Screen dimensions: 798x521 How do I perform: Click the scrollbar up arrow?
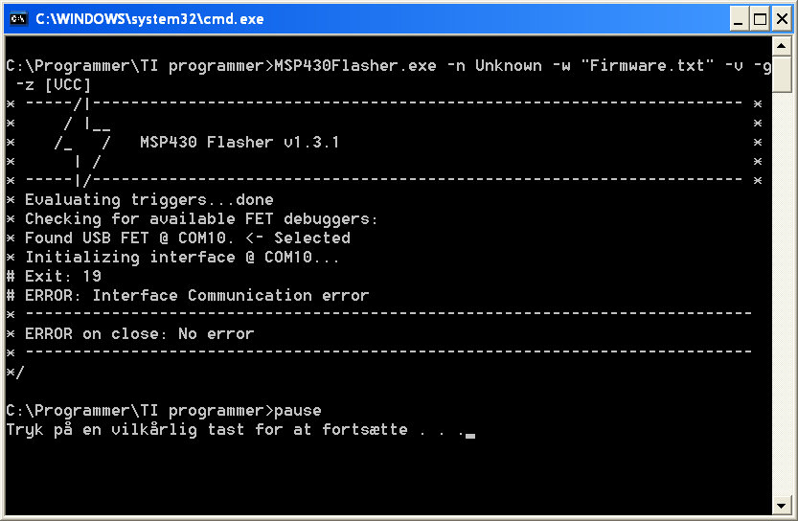(x=781, y=46)
